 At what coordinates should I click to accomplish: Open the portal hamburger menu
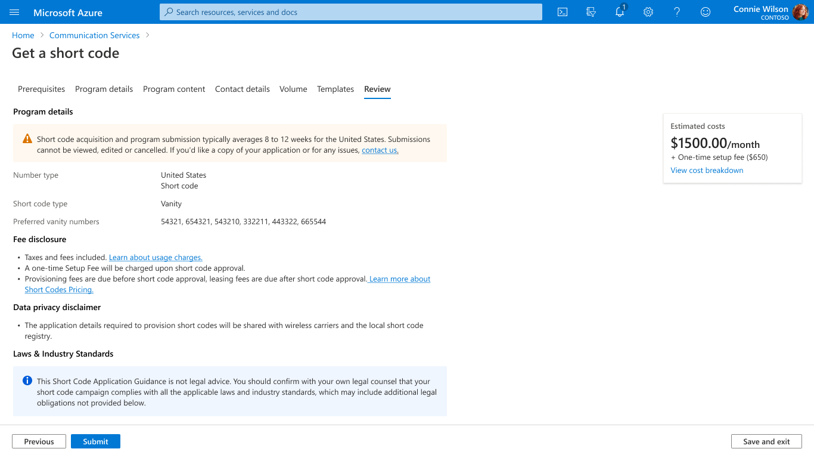coord(14,12)
